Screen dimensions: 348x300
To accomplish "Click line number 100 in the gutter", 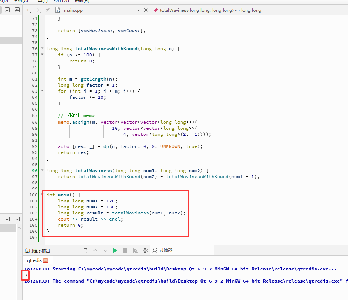I will (x=33, y=195).
